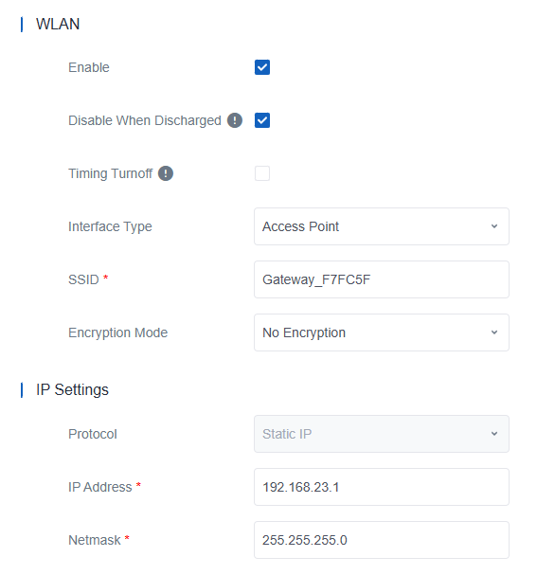The width and height of the screenshot is (537, 575).
Task: Click the IP Settings section heading
Action: tap(72, 390)
